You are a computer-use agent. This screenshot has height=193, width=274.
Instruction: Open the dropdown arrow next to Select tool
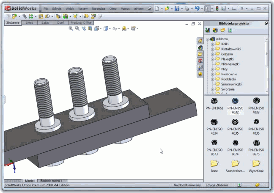[x=212, y=8]
